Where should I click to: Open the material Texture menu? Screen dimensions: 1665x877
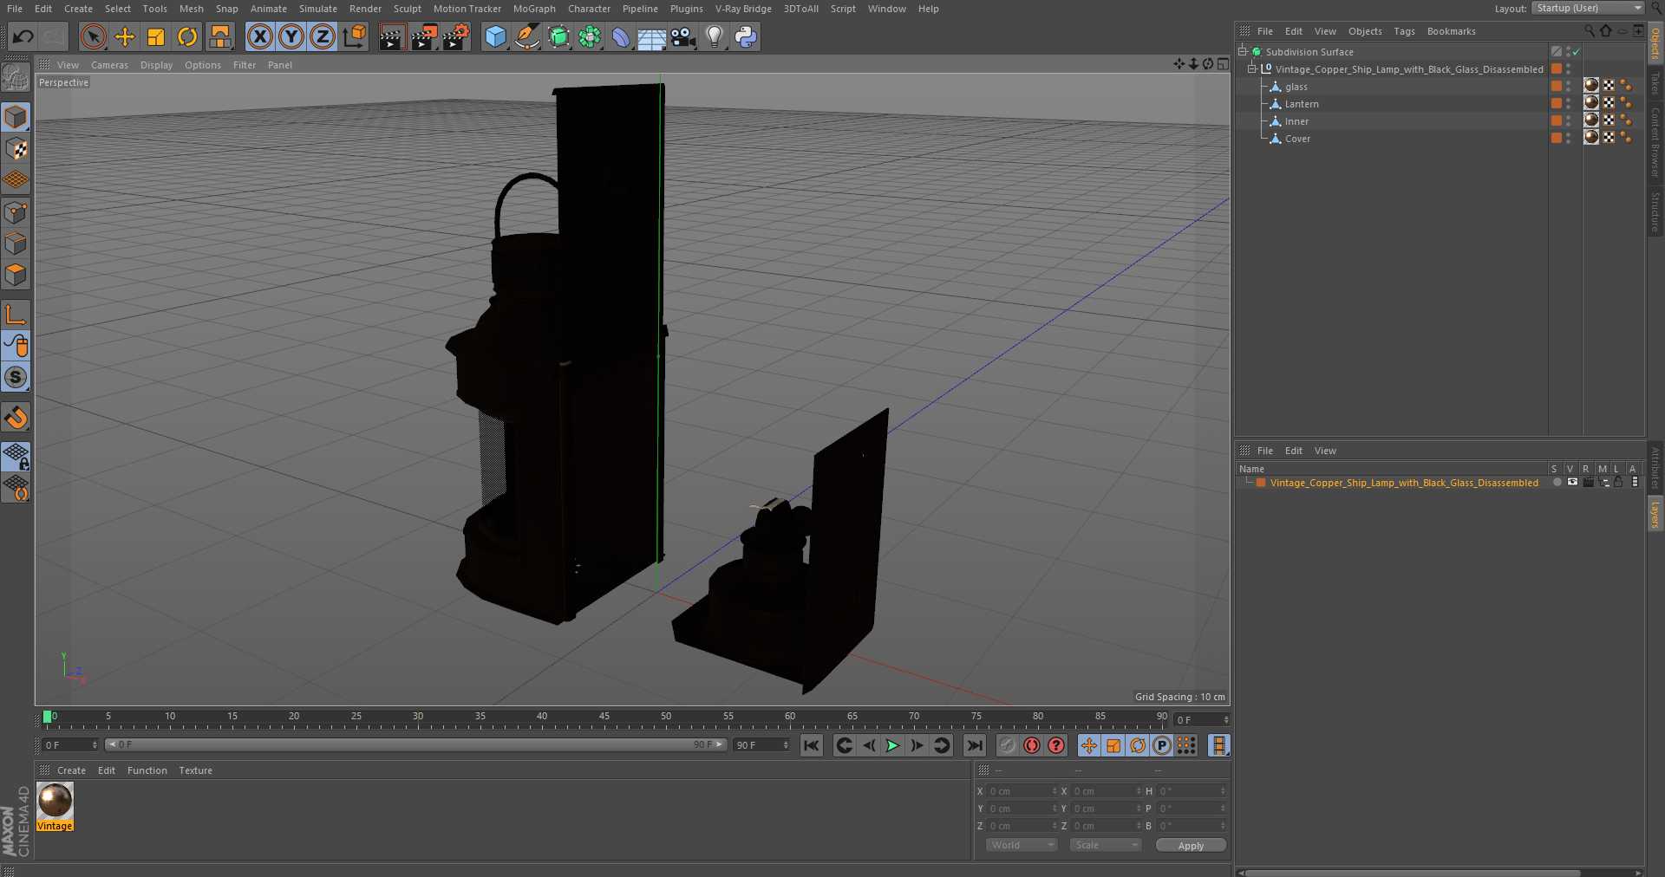coord(195,770)
